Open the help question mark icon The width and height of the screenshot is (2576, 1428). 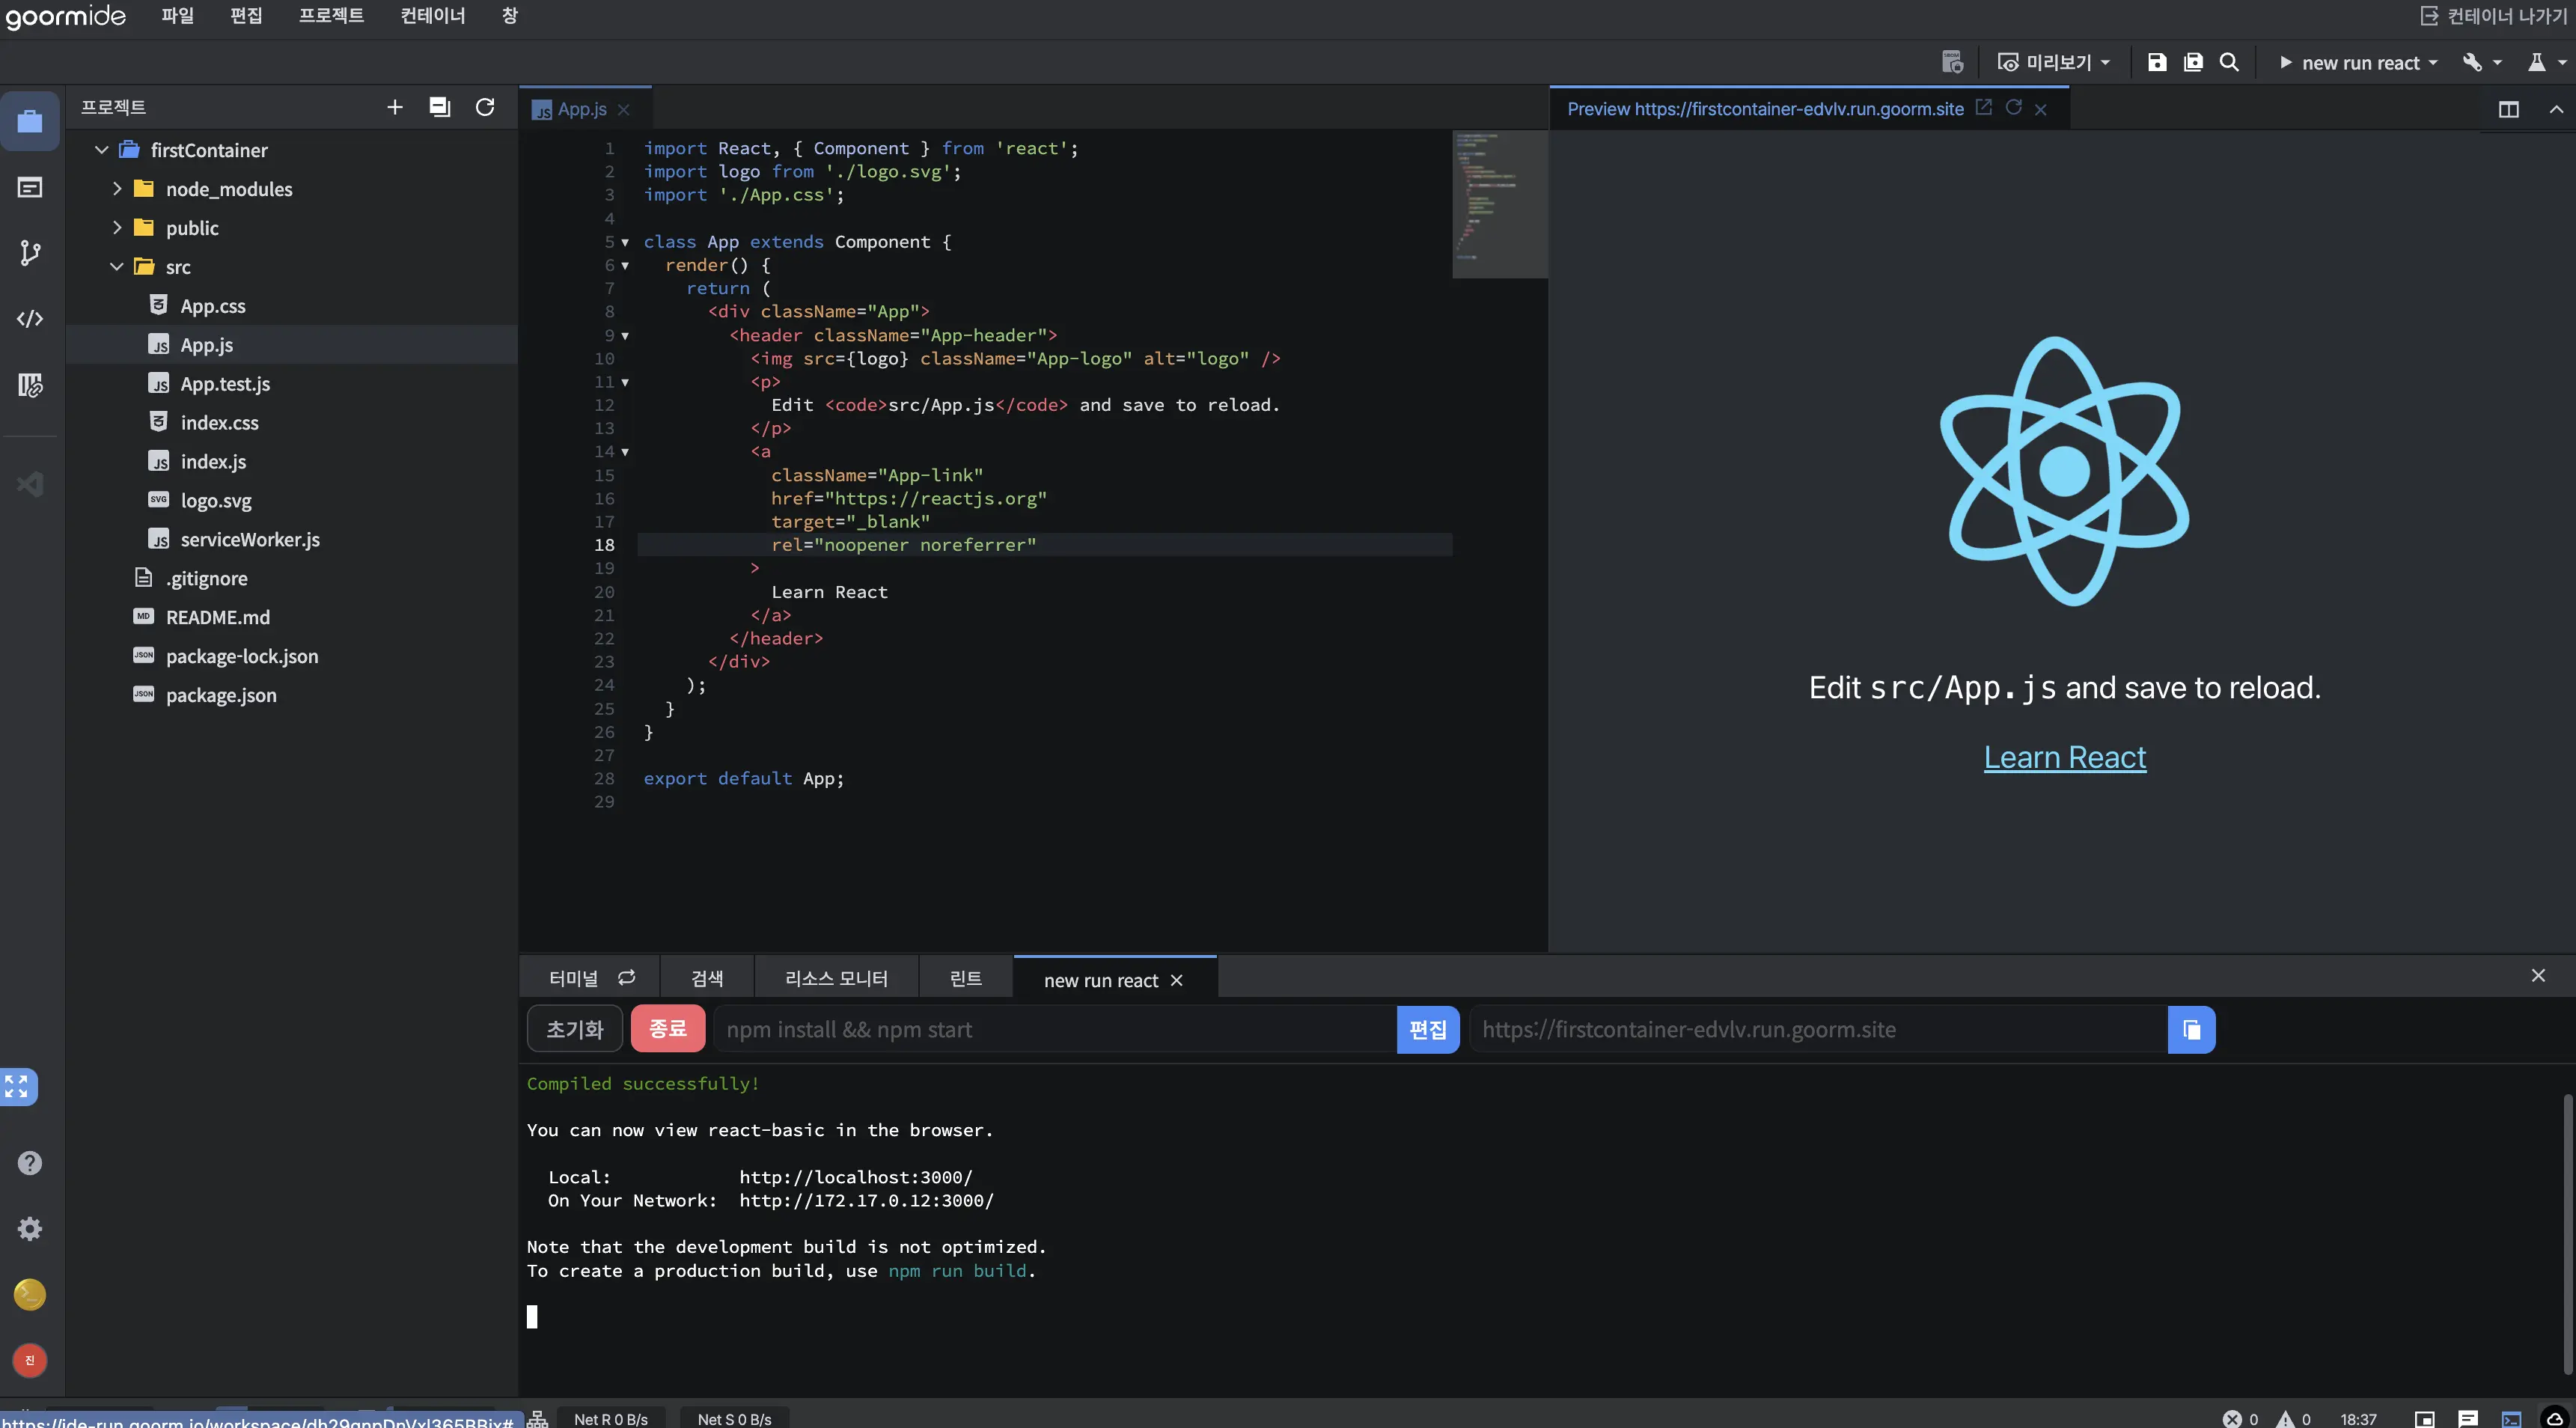(x=30, y=1163)
